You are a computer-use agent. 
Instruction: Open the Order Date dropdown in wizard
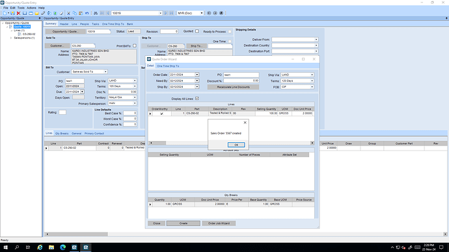197,75
